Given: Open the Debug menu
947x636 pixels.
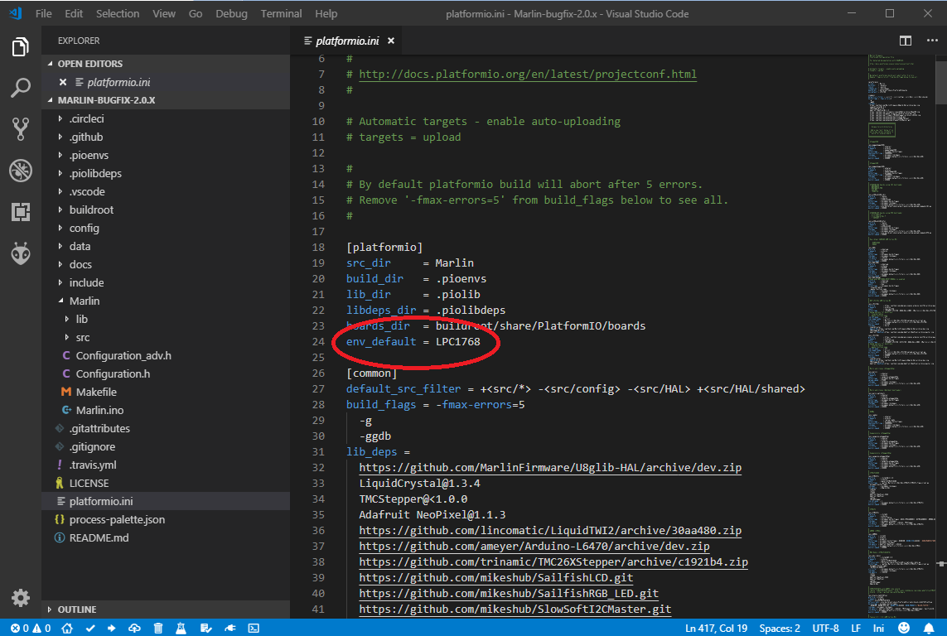Looking at the screenshot, I should [231, 13].
